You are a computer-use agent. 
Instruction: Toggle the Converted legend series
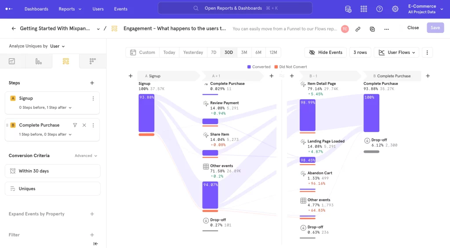[259, 67]
